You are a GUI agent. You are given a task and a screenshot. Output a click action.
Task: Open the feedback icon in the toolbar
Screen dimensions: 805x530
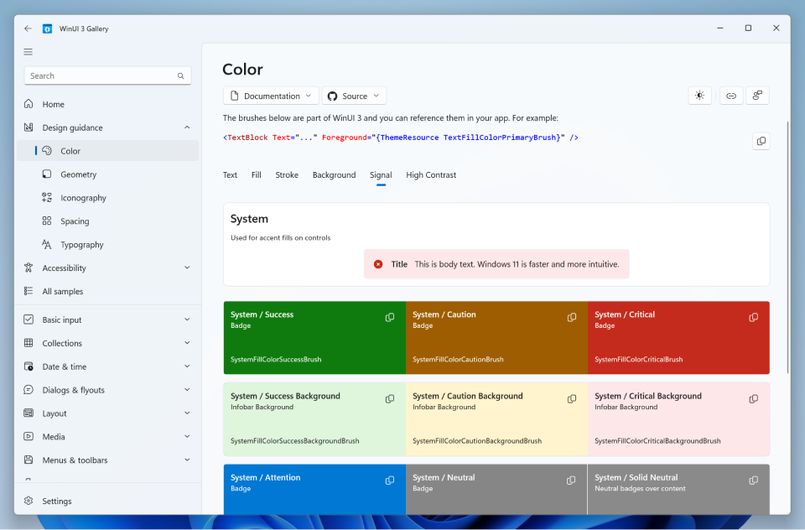pos(757,95)
